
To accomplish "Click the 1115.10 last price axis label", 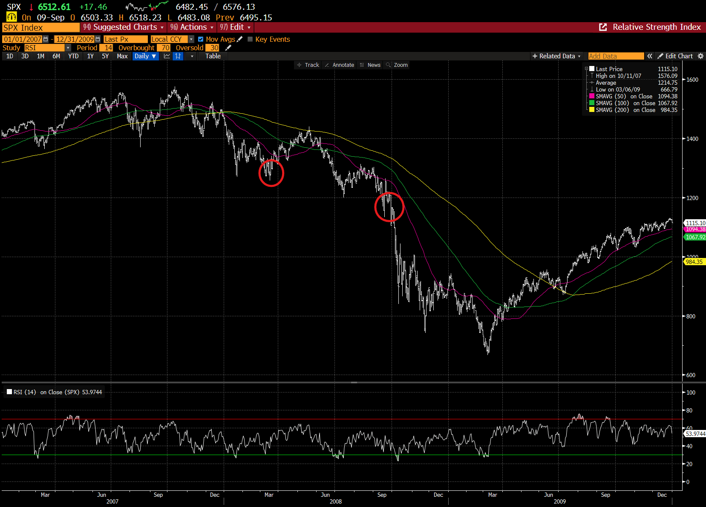I will 695,223.
